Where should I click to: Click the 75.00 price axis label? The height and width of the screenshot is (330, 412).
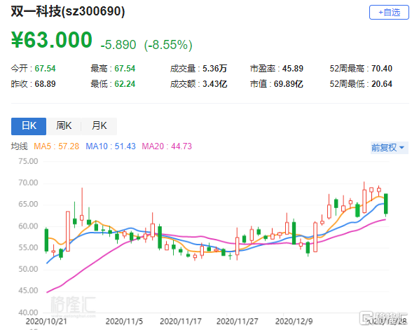(28, 161)
